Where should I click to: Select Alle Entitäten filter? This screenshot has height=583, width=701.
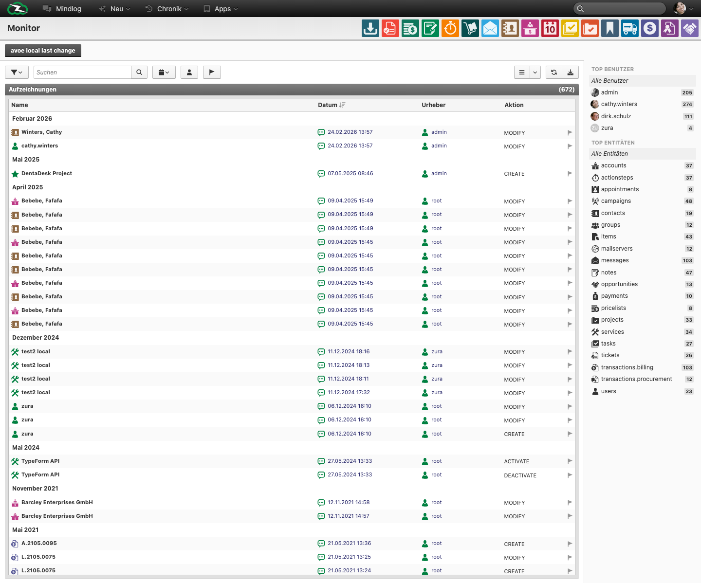tap(643, 154)
